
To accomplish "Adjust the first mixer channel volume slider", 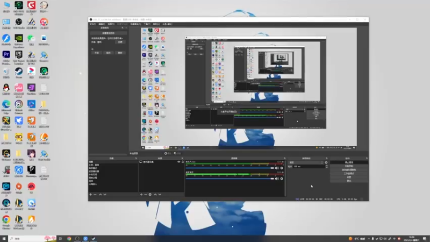I will tap(230, 168).
